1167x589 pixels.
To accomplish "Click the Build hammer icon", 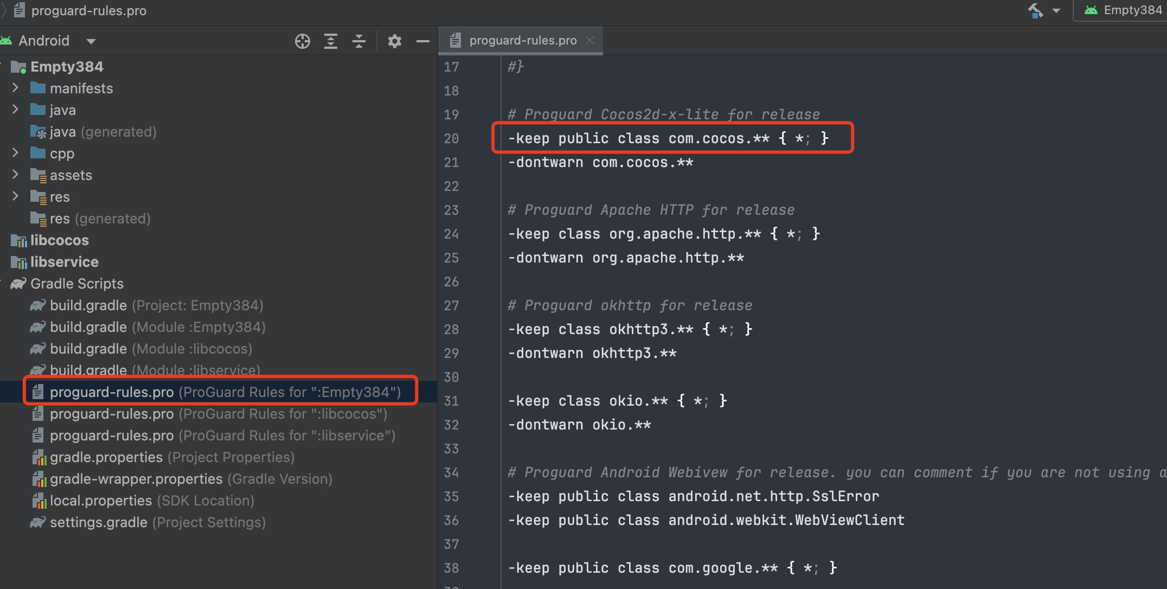I will click(1035, 10).
